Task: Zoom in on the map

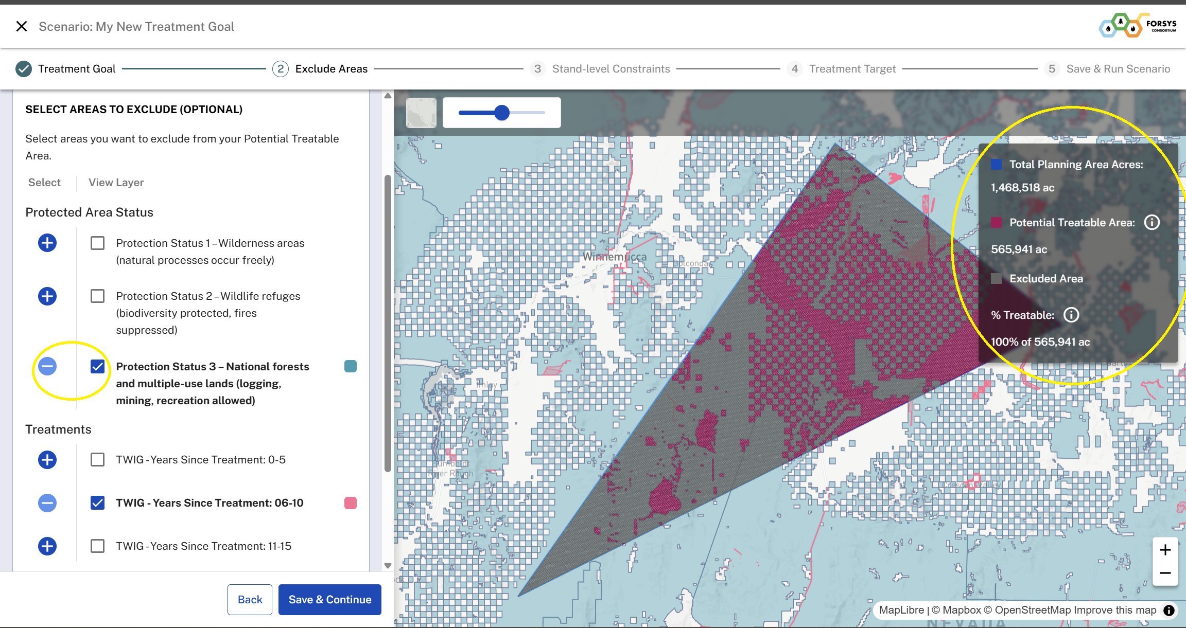Action: coord(1165,550)
